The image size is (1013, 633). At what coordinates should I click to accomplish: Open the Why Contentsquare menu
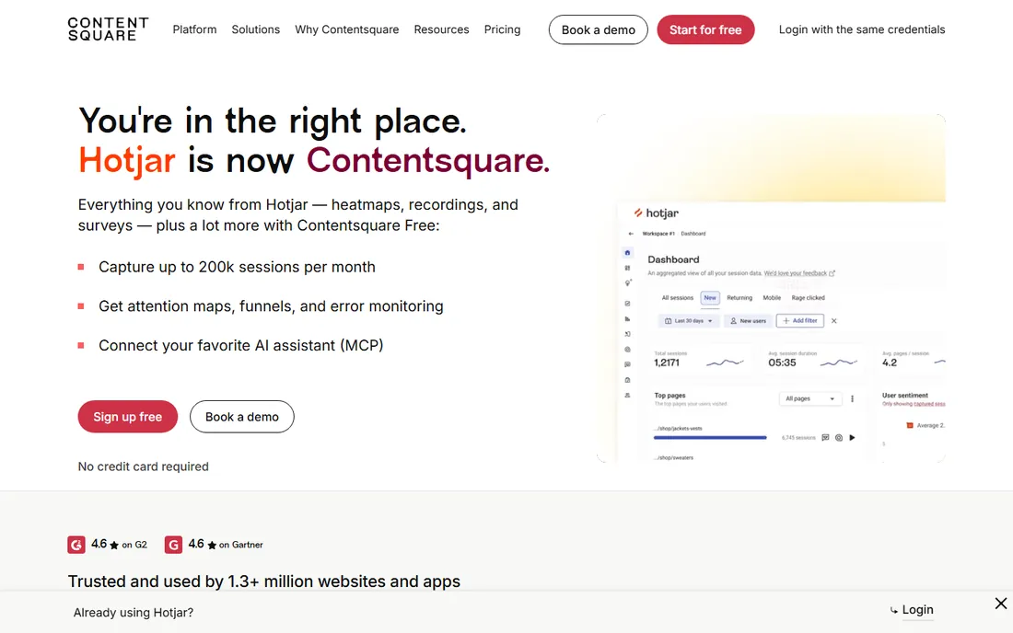347,29
